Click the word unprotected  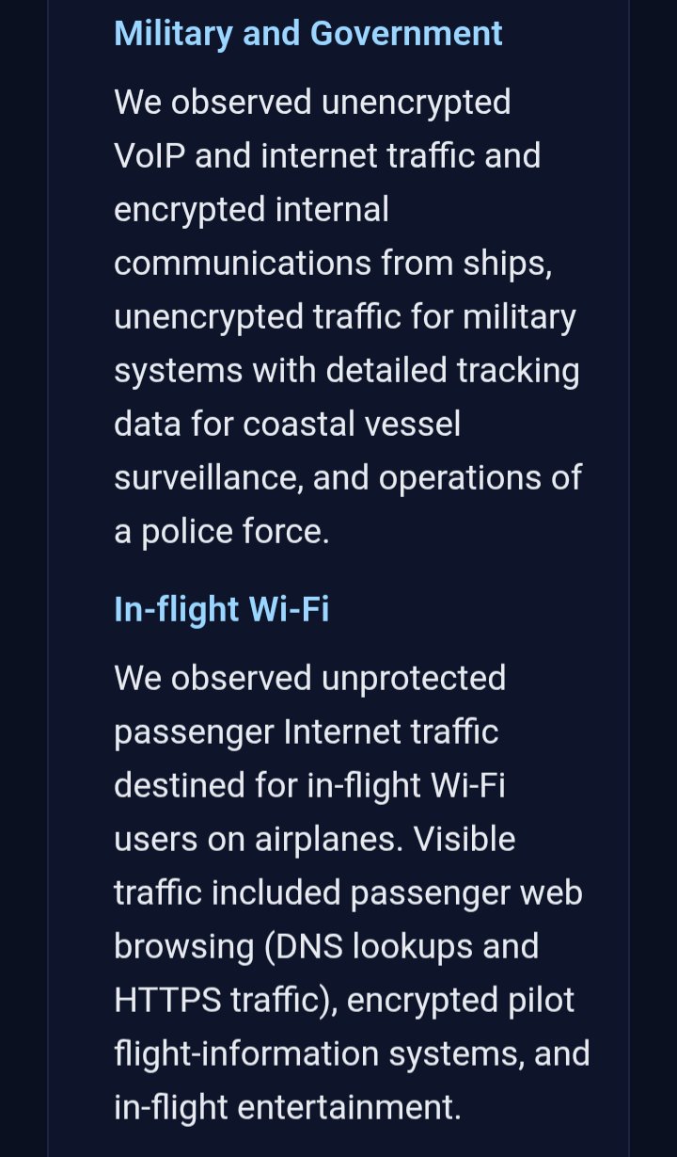click(414, 678)
